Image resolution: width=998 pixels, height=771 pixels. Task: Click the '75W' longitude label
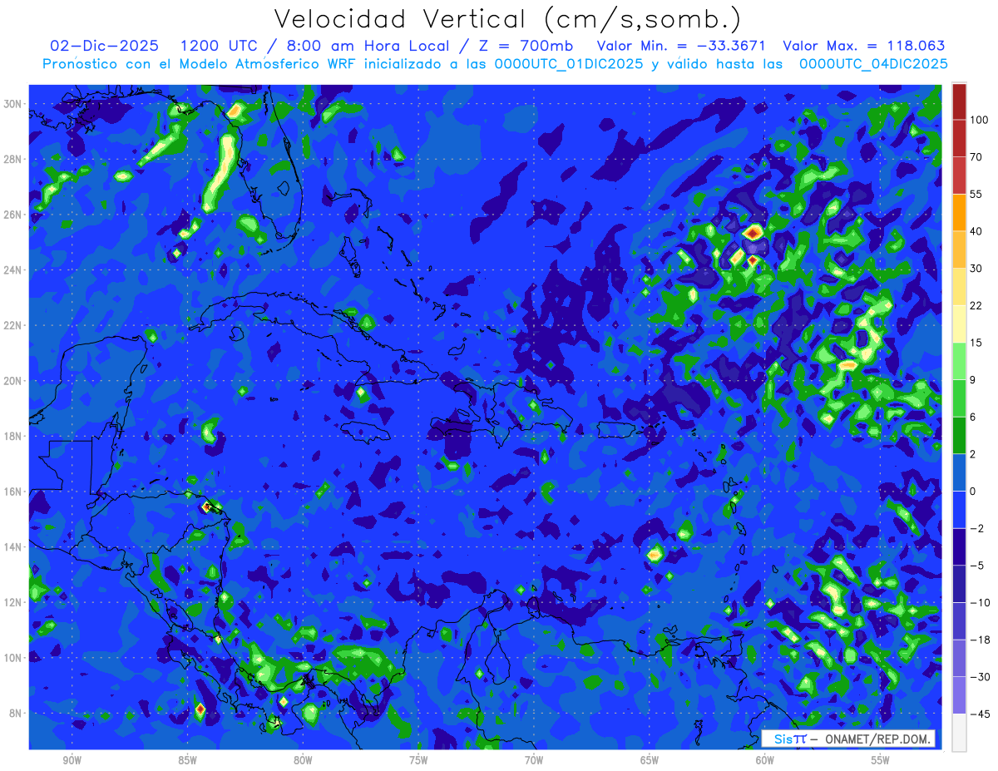pyautogui.click(x=418, y=760)
